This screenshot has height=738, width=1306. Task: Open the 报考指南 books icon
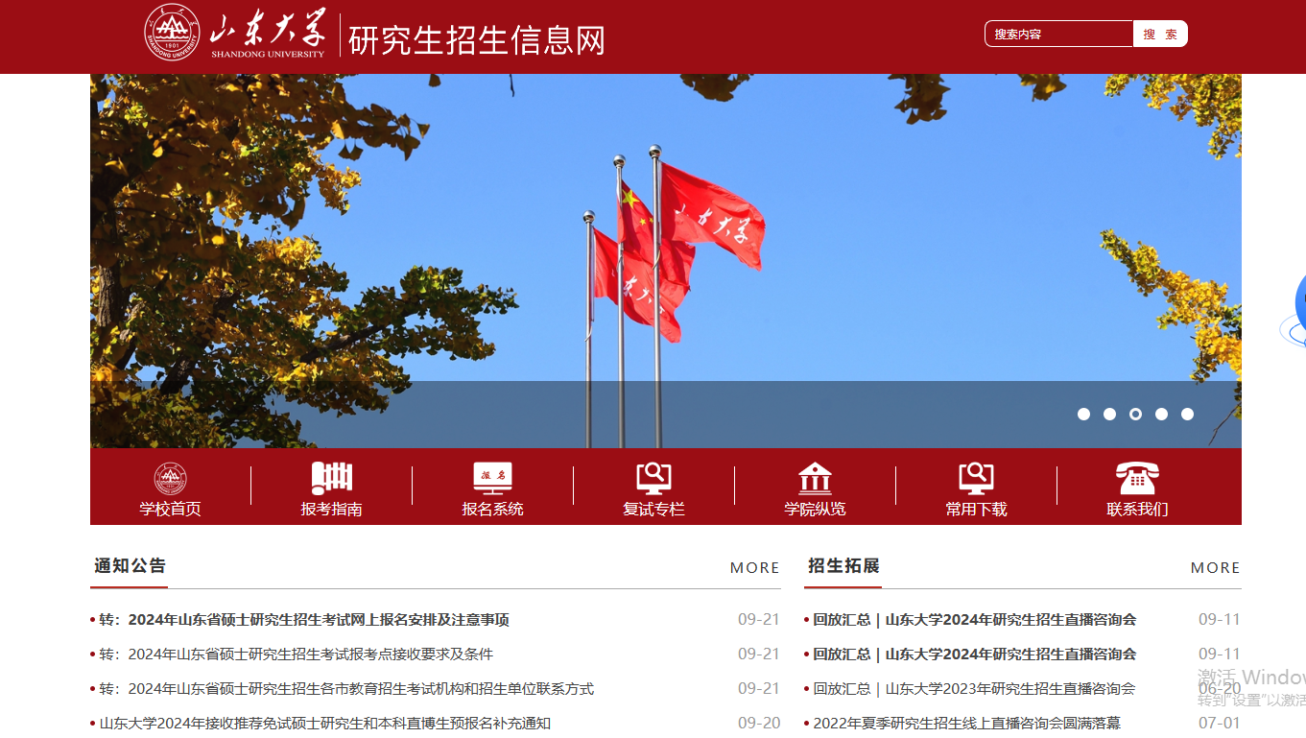click(x=332, y=478)
